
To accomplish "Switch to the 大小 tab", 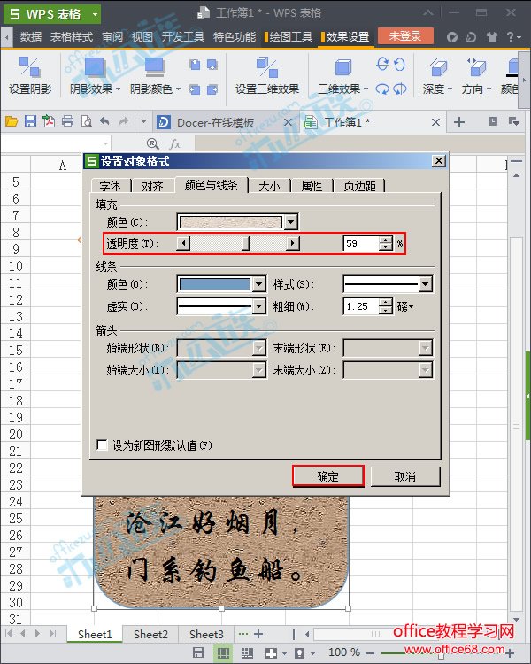I will pyautogui.click(x=269, y=186).
